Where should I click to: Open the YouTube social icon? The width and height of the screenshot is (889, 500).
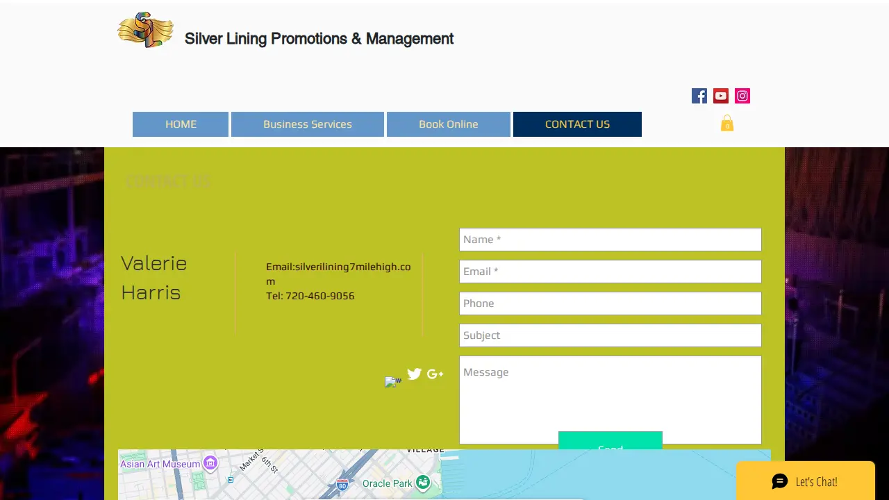tap(721, 96)
